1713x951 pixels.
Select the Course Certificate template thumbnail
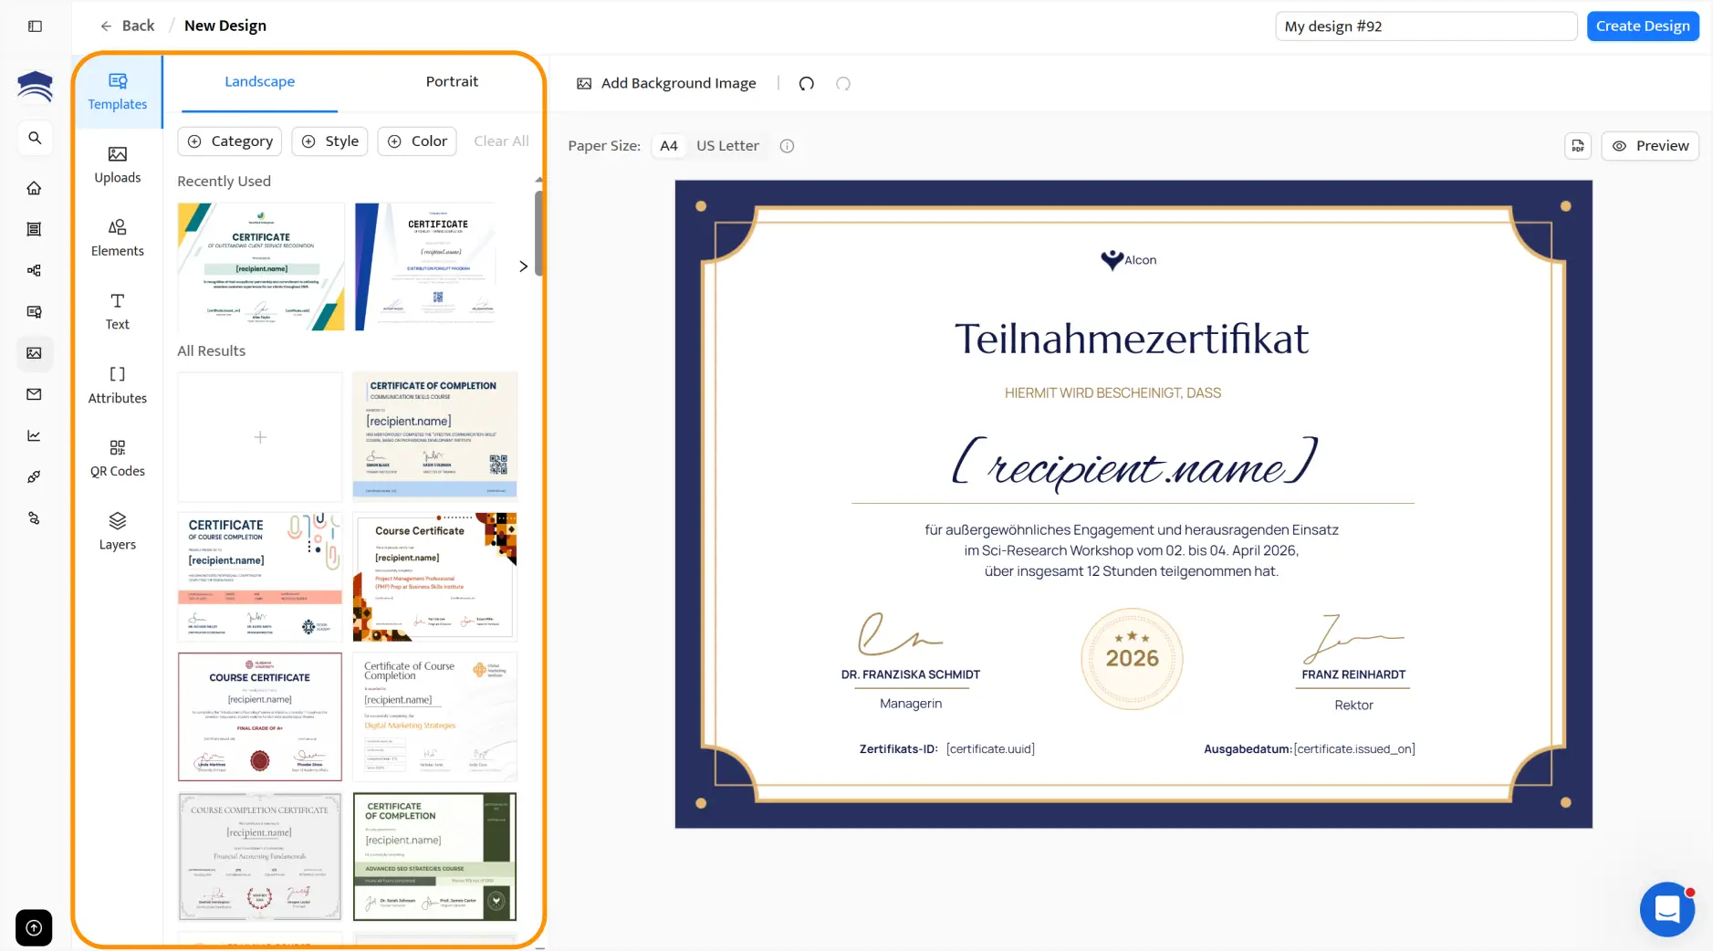[x=435, y=576]
